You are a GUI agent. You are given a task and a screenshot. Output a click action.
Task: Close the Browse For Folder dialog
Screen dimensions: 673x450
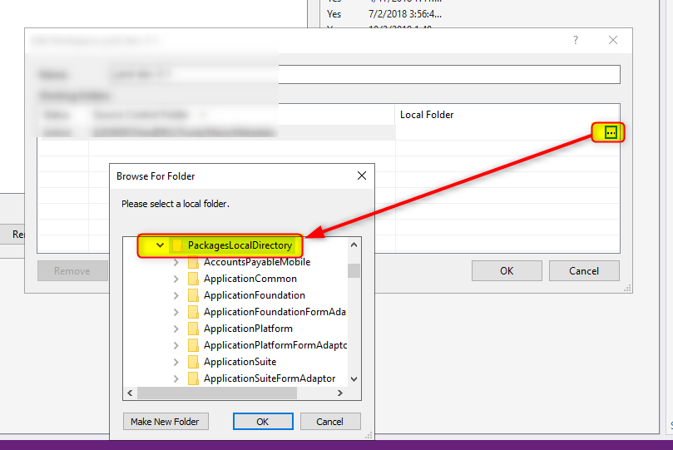(362, 176)
